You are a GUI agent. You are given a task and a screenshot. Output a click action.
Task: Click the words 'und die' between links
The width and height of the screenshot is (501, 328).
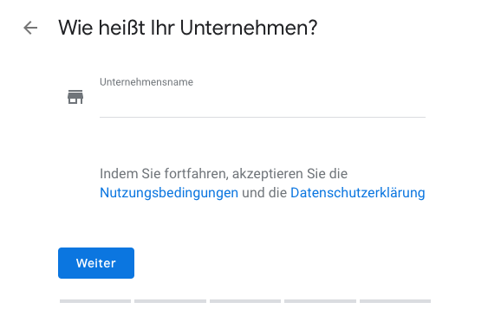pyautogui.click(x=264, y=193)
